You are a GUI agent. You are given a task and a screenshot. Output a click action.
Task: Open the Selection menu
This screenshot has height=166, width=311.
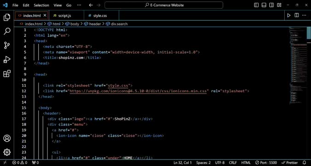coord(41,6)
